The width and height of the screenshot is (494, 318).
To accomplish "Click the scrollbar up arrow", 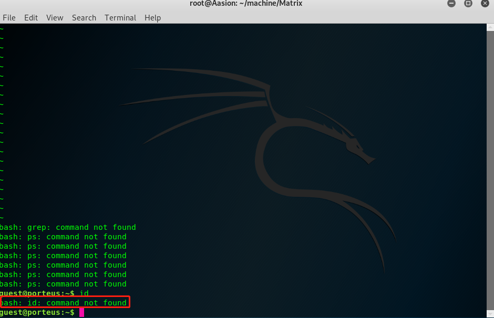I will click(490, 27).
